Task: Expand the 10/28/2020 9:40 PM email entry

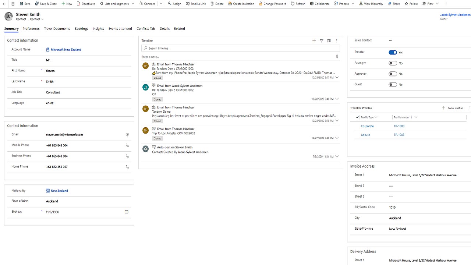Action: (x=337, y=99)
